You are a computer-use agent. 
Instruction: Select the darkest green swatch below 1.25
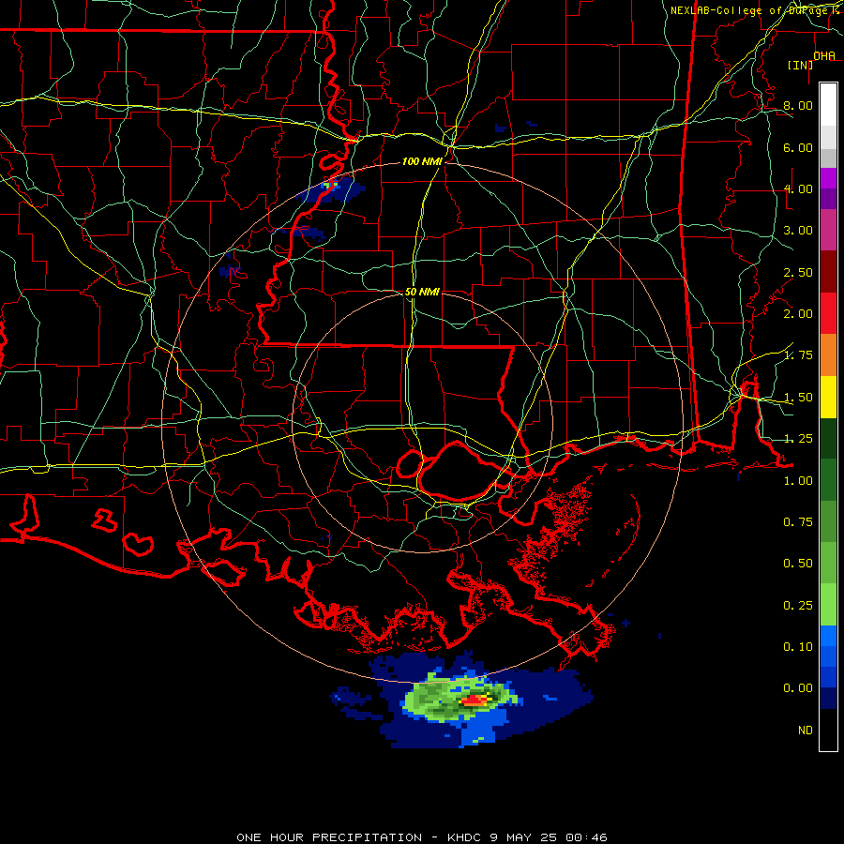828,438
